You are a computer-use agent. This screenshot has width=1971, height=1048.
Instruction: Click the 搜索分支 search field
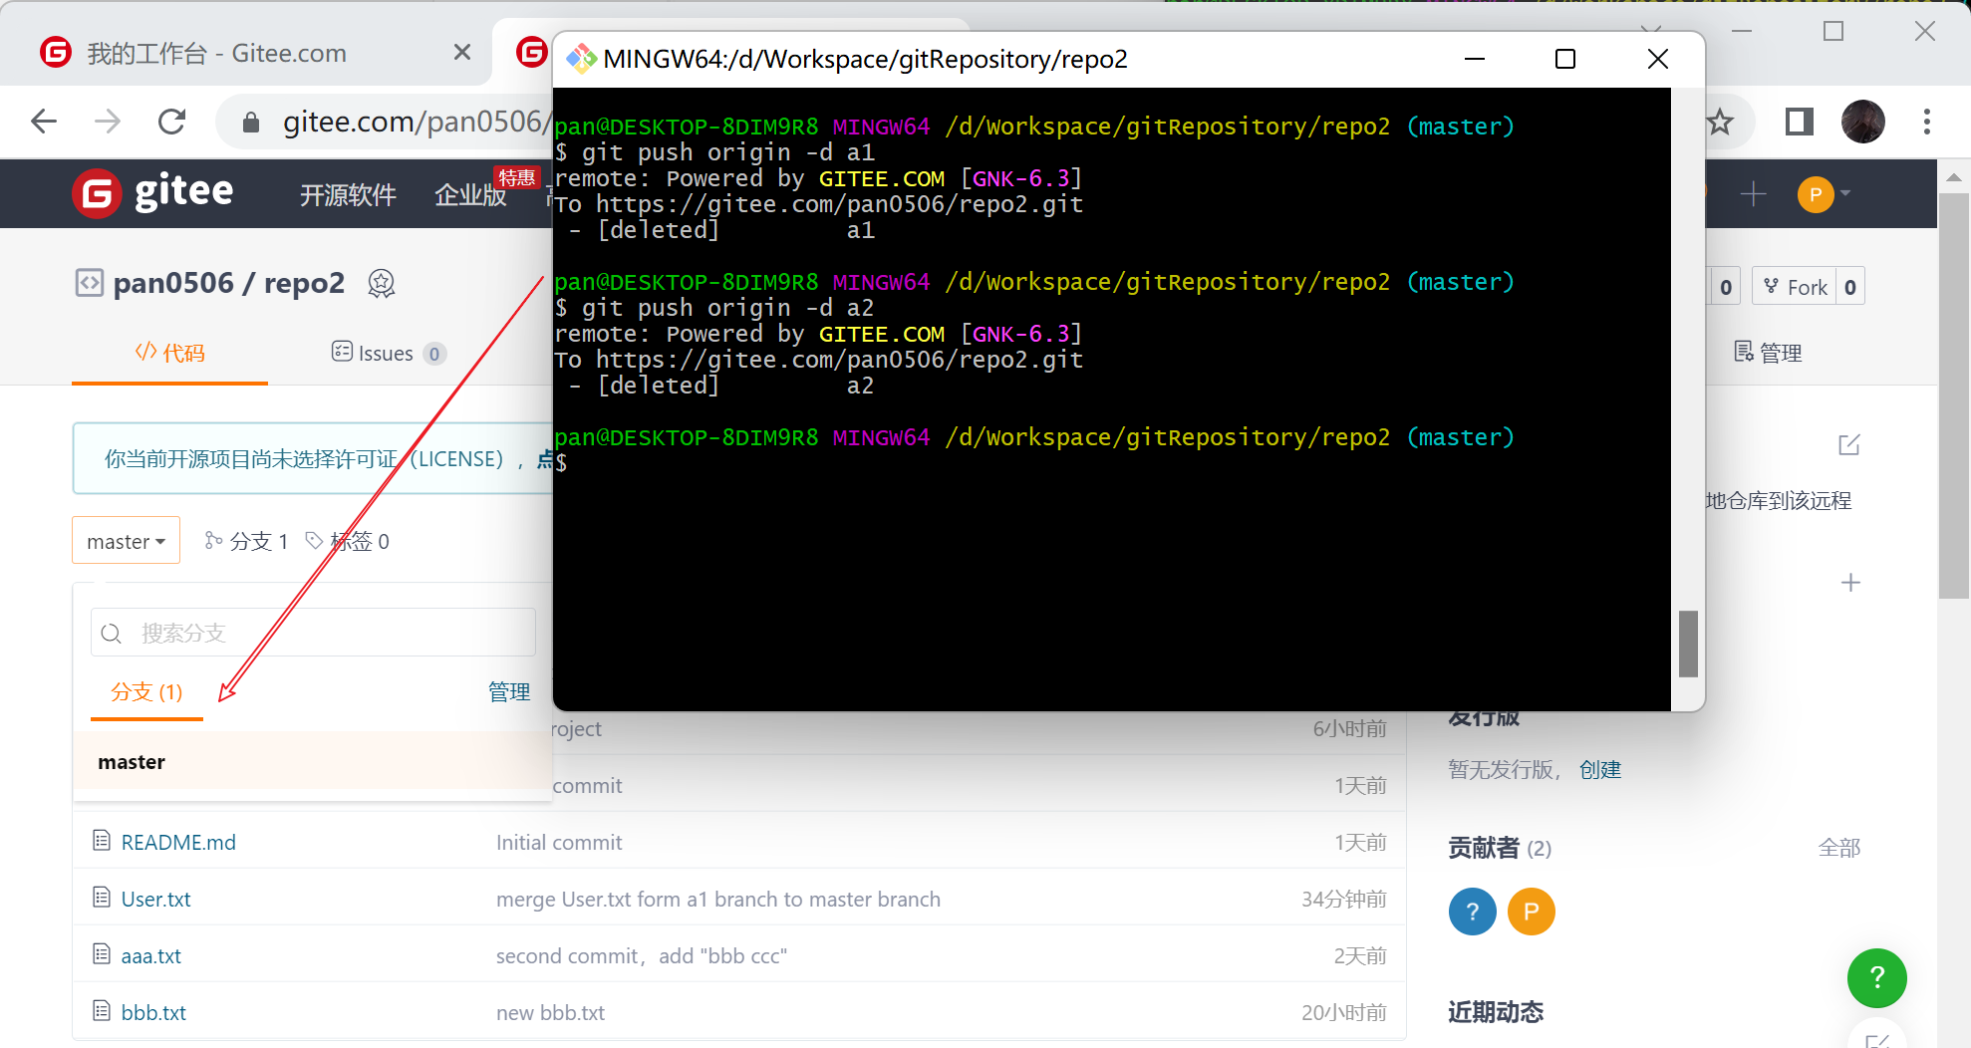314,633
